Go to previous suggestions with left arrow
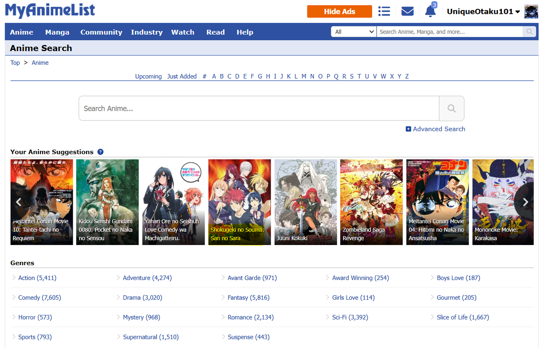 [19, 202]
